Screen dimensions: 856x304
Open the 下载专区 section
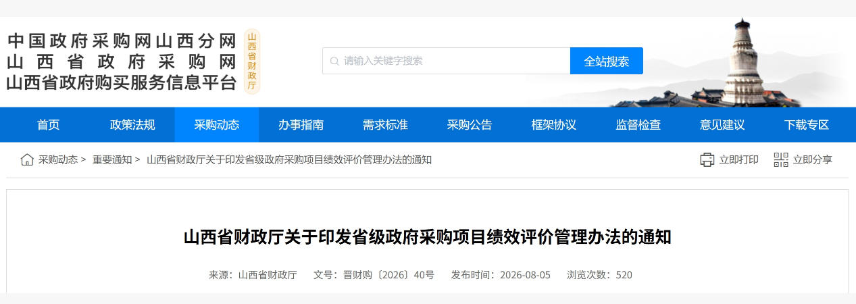[x=807, y=125]
